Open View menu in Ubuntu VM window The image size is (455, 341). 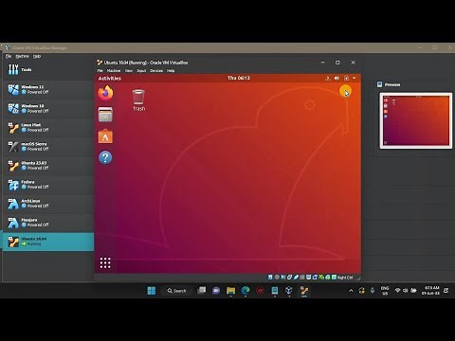click(129, 71)
